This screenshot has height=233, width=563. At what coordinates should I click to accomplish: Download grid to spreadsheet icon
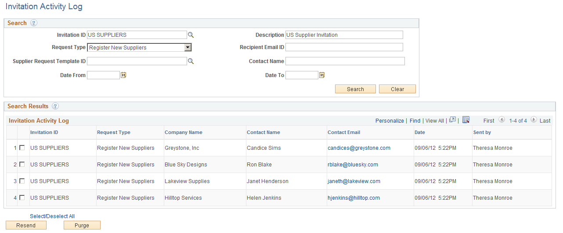pyautogui.click(x=466, y=120)
